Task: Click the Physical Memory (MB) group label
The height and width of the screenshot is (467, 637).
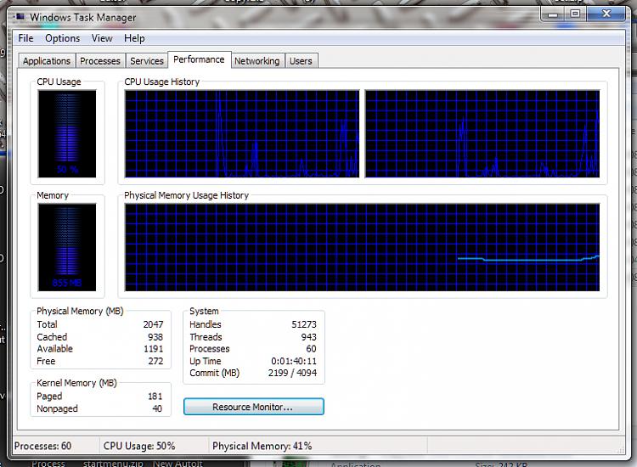Action: click(x=80, y=311)
